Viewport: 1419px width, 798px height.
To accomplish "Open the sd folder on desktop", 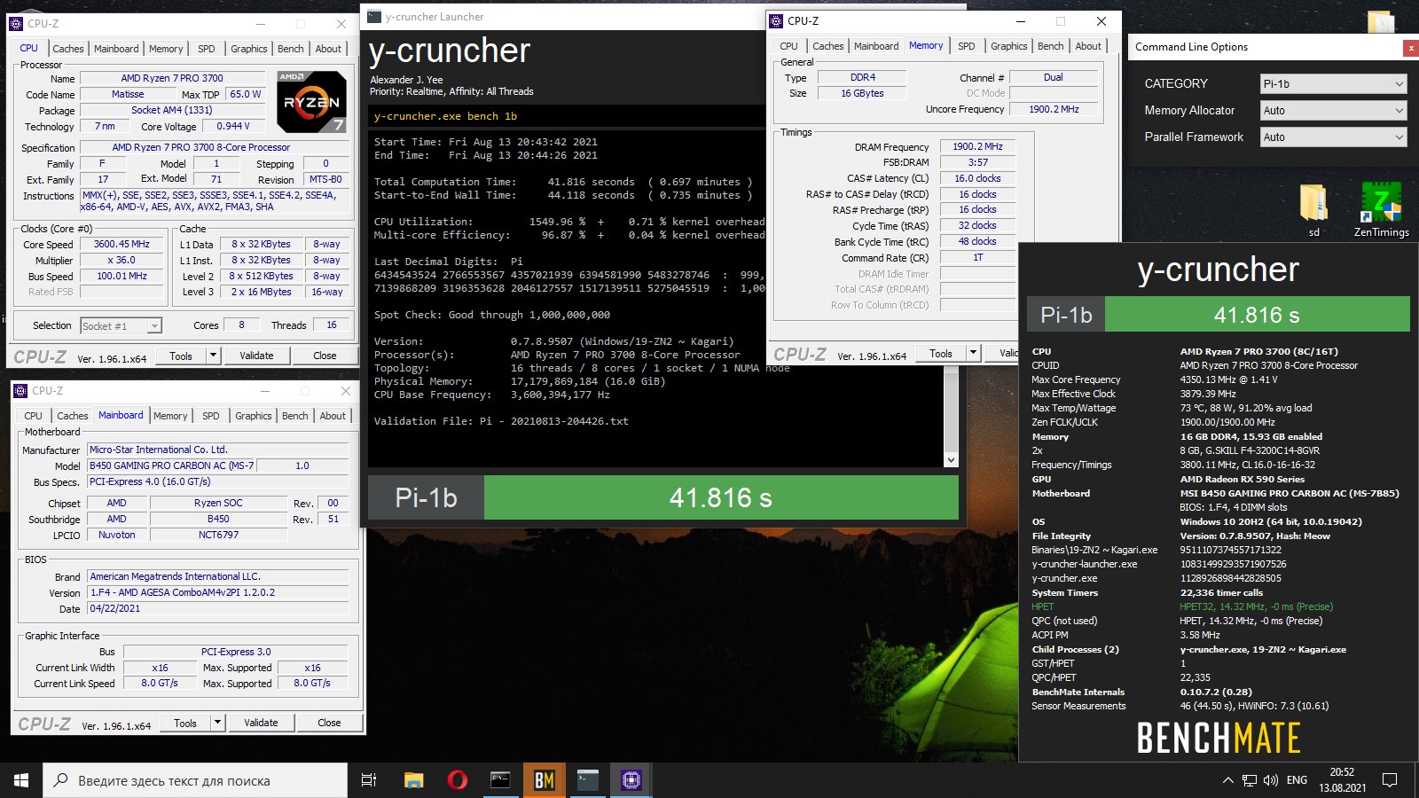I will pos(1313,209).
